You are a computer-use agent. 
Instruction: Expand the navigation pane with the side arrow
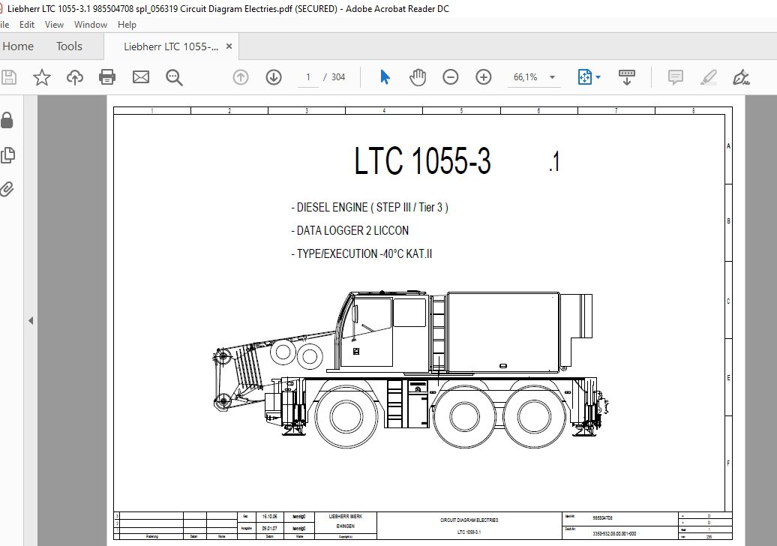[30, 319]
